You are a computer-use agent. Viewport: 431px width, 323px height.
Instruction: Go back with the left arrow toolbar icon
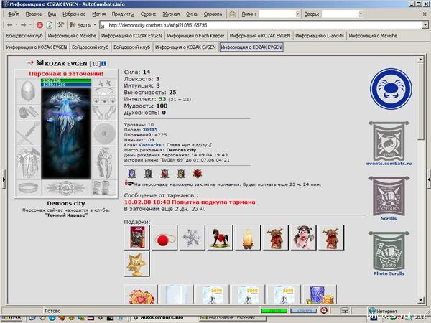pos(9,25)
